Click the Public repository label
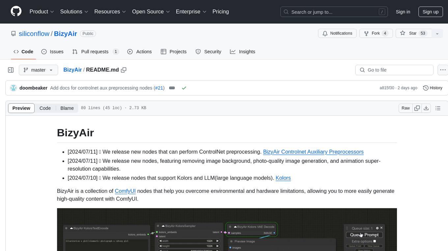The height and width of the screenshot is (251, 448). (x=88, y=34)
